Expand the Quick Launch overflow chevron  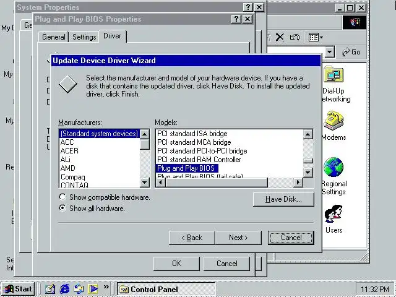coord(106,287)
